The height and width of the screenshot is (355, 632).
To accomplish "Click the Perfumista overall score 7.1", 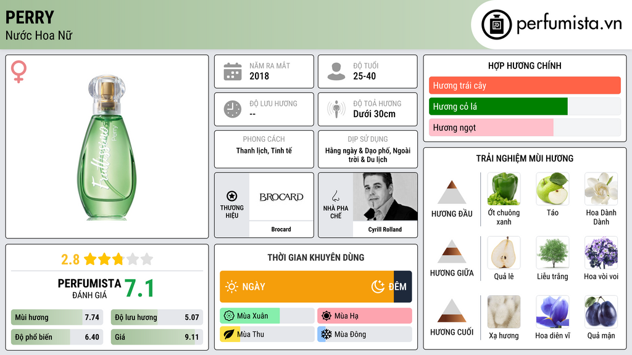I will (139, 288).
